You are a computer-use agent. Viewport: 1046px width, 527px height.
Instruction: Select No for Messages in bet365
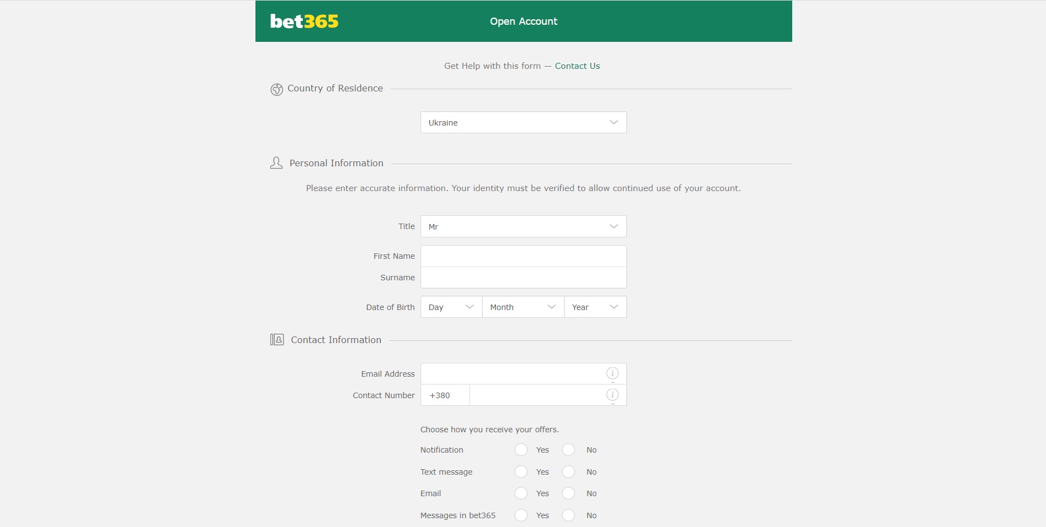[568, 515]
